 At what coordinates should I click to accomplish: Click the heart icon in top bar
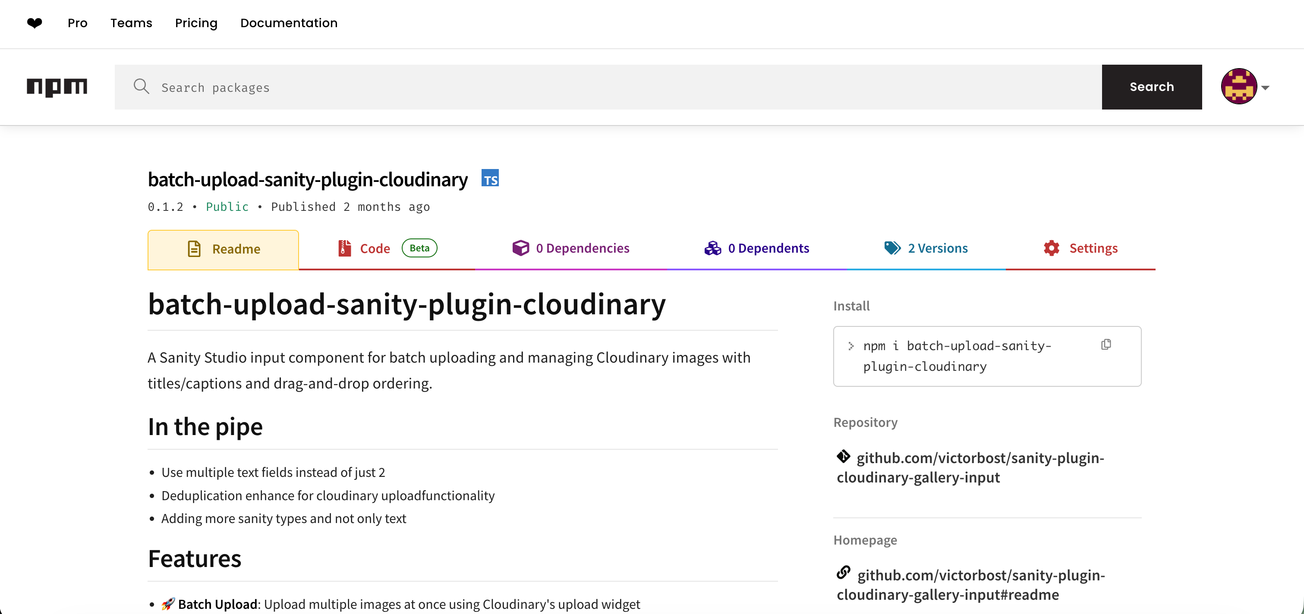click(35, 23)
